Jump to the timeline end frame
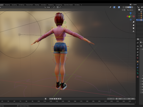Screen dimensions: 143x107 (60, 99)
